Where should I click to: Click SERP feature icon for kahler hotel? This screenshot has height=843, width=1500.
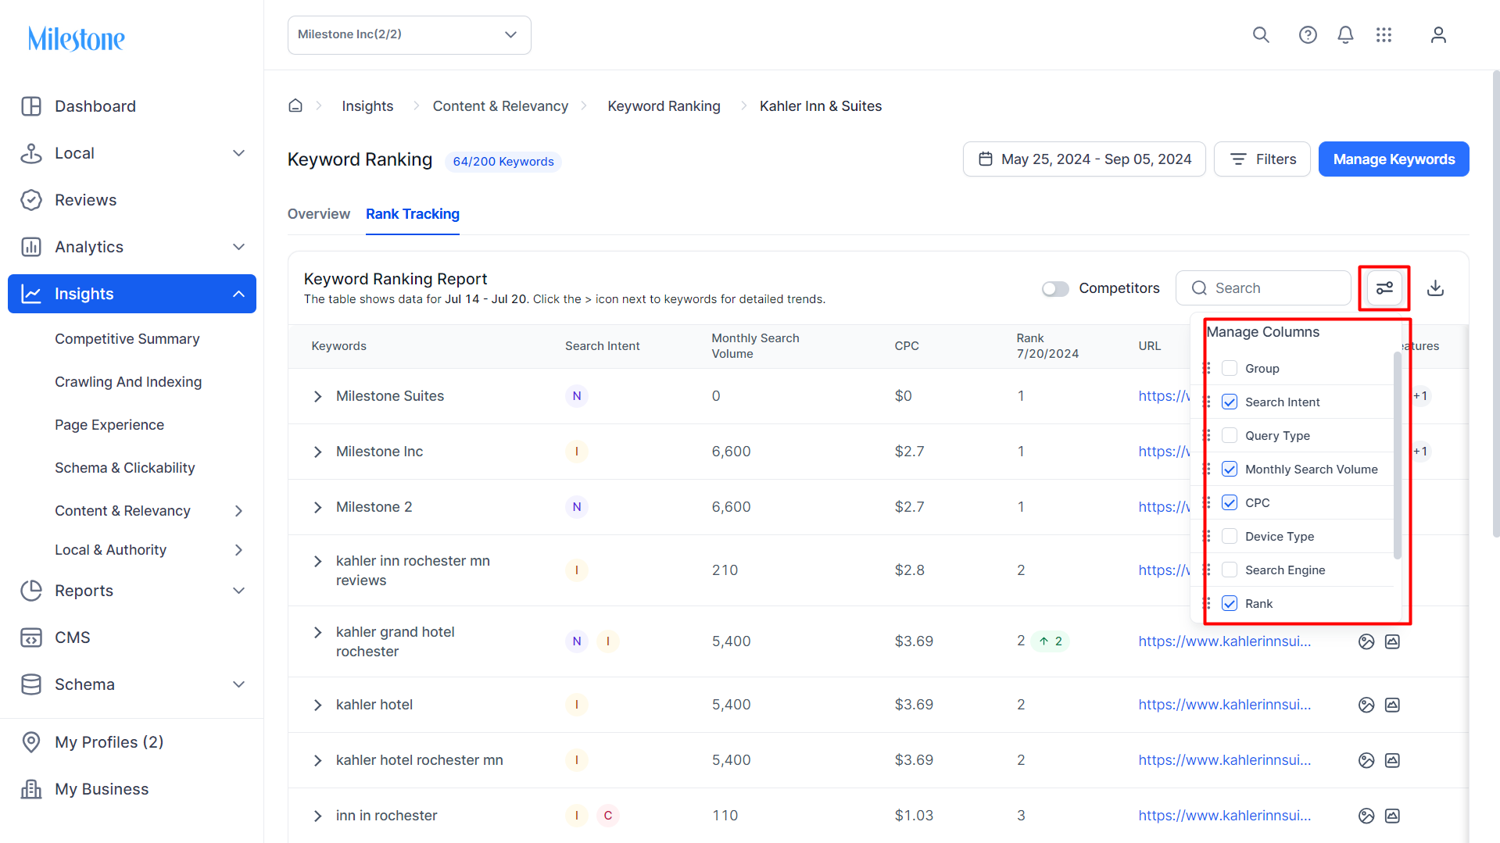1366,705
